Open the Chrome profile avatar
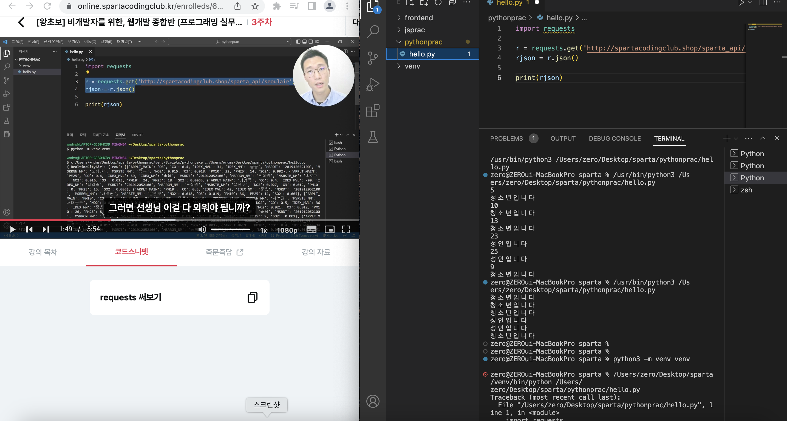This screenshot has height=421, width=787. point(330,6)
